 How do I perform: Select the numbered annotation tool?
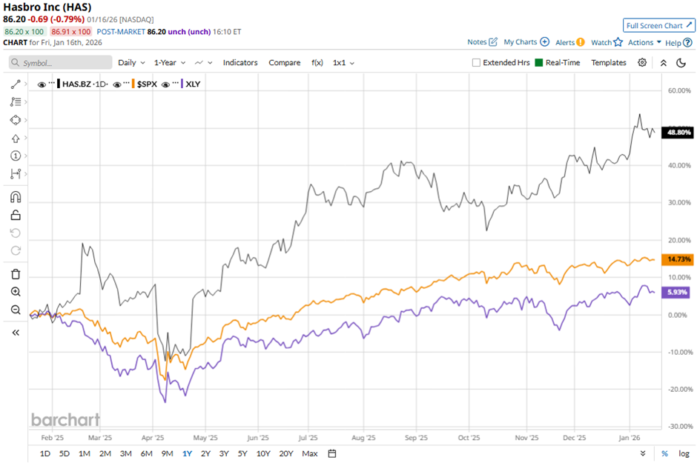[x=16, y=156]
